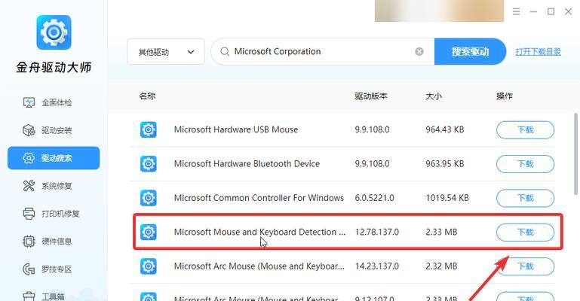Viewport: 580px width, 301px height.
Task: Expand the 其他驱动 category dropdown
Action: pyautogui.click(x=166, y=52)
